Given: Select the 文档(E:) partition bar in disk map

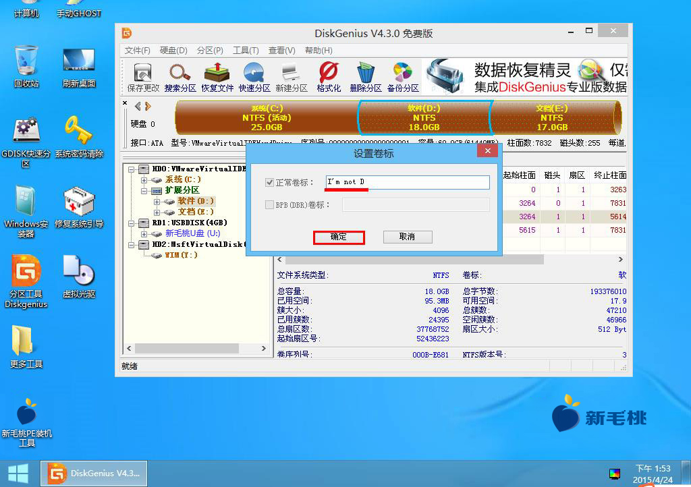Looking at the screenshot, I should click(x=555, y=117).
